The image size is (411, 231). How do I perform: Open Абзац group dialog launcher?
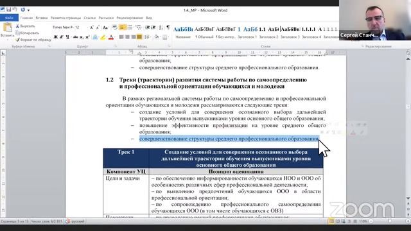(x=169, y=46)
